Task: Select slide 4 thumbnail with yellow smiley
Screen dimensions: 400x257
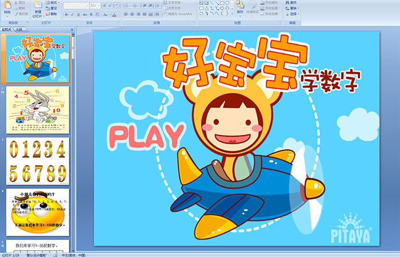Action: point(38,212)
